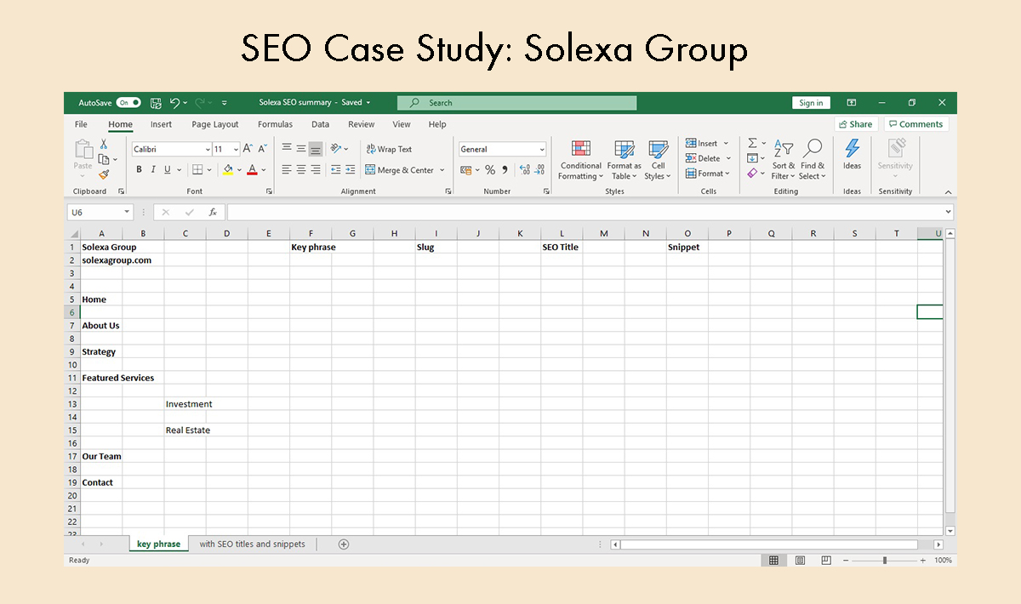Toggle Underline formatting
This screenshot has width=1021, height=604.
pos(168,170)
